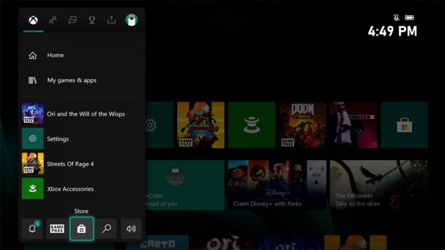Open Claim Disney+ with Perks tile
Image resolution: width=445 pixels, height=250 pixels.
click(277, 185)
